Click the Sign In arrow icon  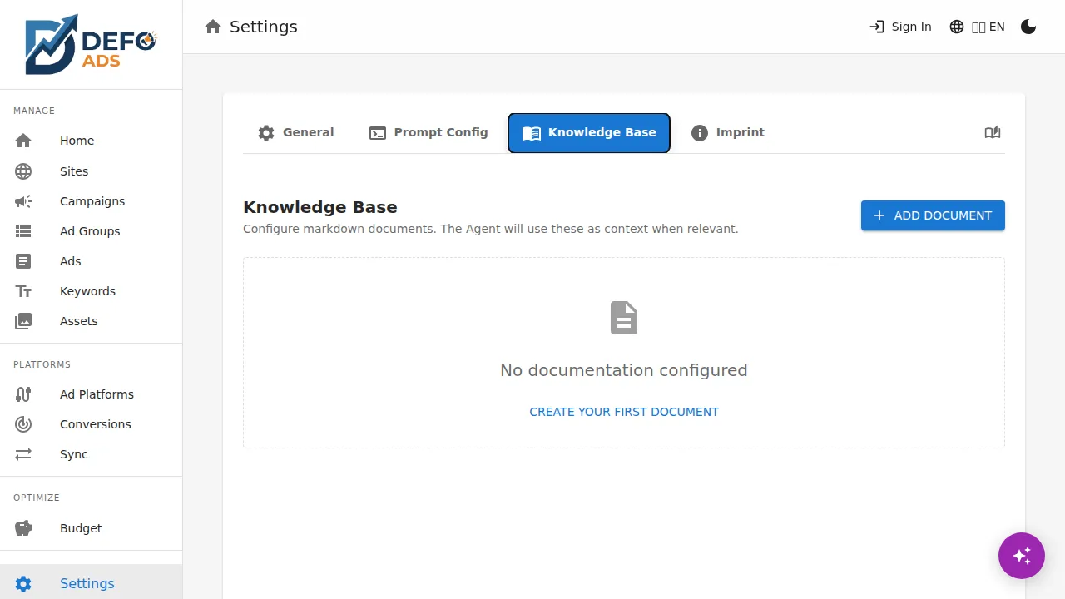(x=877, y=27)
